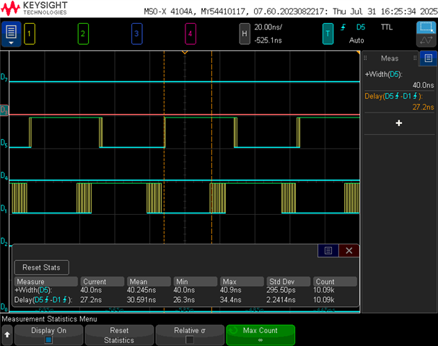Click the waveform tool below zoom box
The height and width of the screenshot is (346, 438).
[x=426, y=40]
